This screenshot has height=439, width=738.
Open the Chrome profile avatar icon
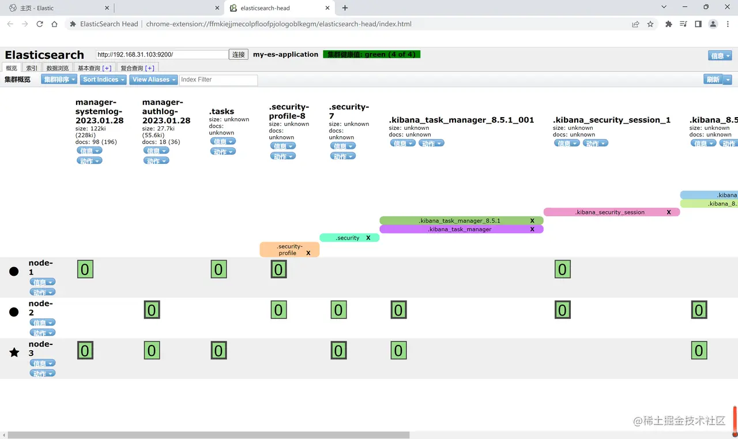tap(713, 24)
